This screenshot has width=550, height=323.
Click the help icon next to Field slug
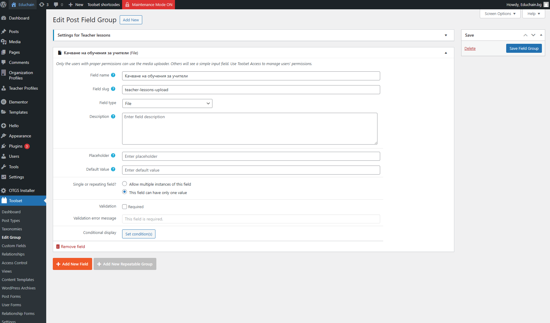tap(113, 89)
